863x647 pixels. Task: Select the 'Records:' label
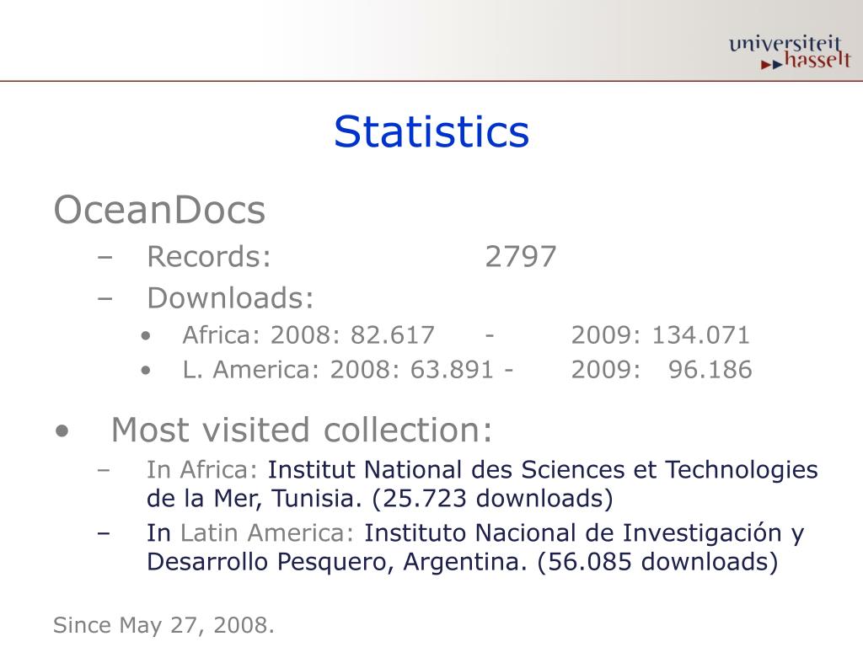pos(209,256)
